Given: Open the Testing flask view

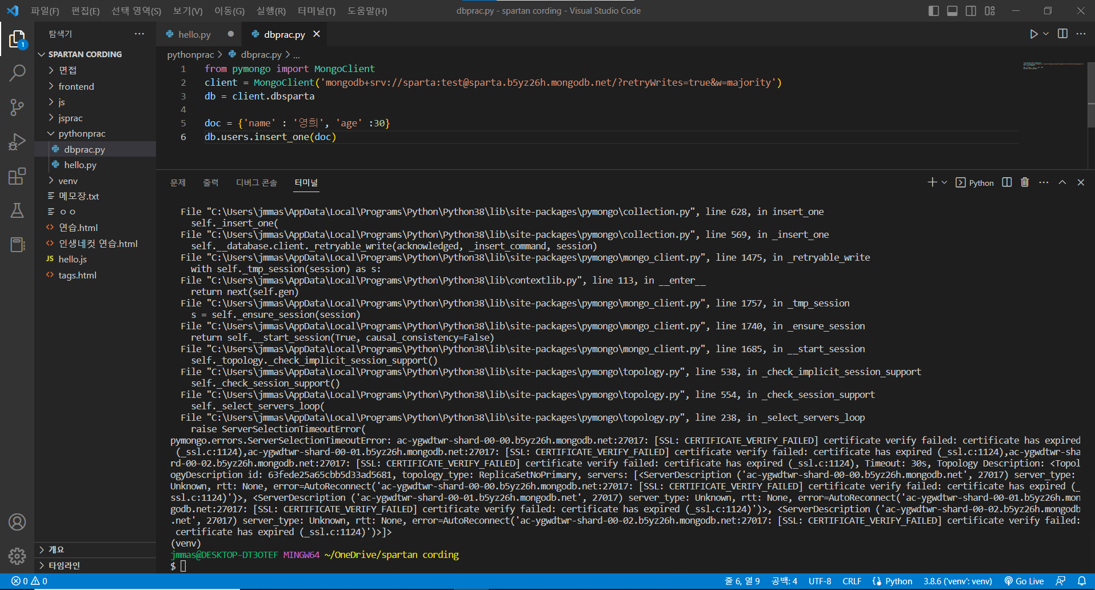Looking at the screenshot, I should click(17, 210).
